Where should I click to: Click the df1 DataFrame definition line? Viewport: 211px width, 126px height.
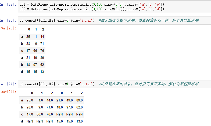[92, 5]
